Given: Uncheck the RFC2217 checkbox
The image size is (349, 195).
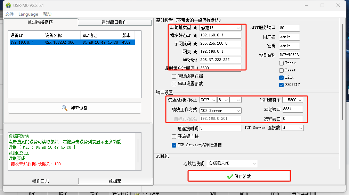Looking at the screenshot, I should coord(281,85).
